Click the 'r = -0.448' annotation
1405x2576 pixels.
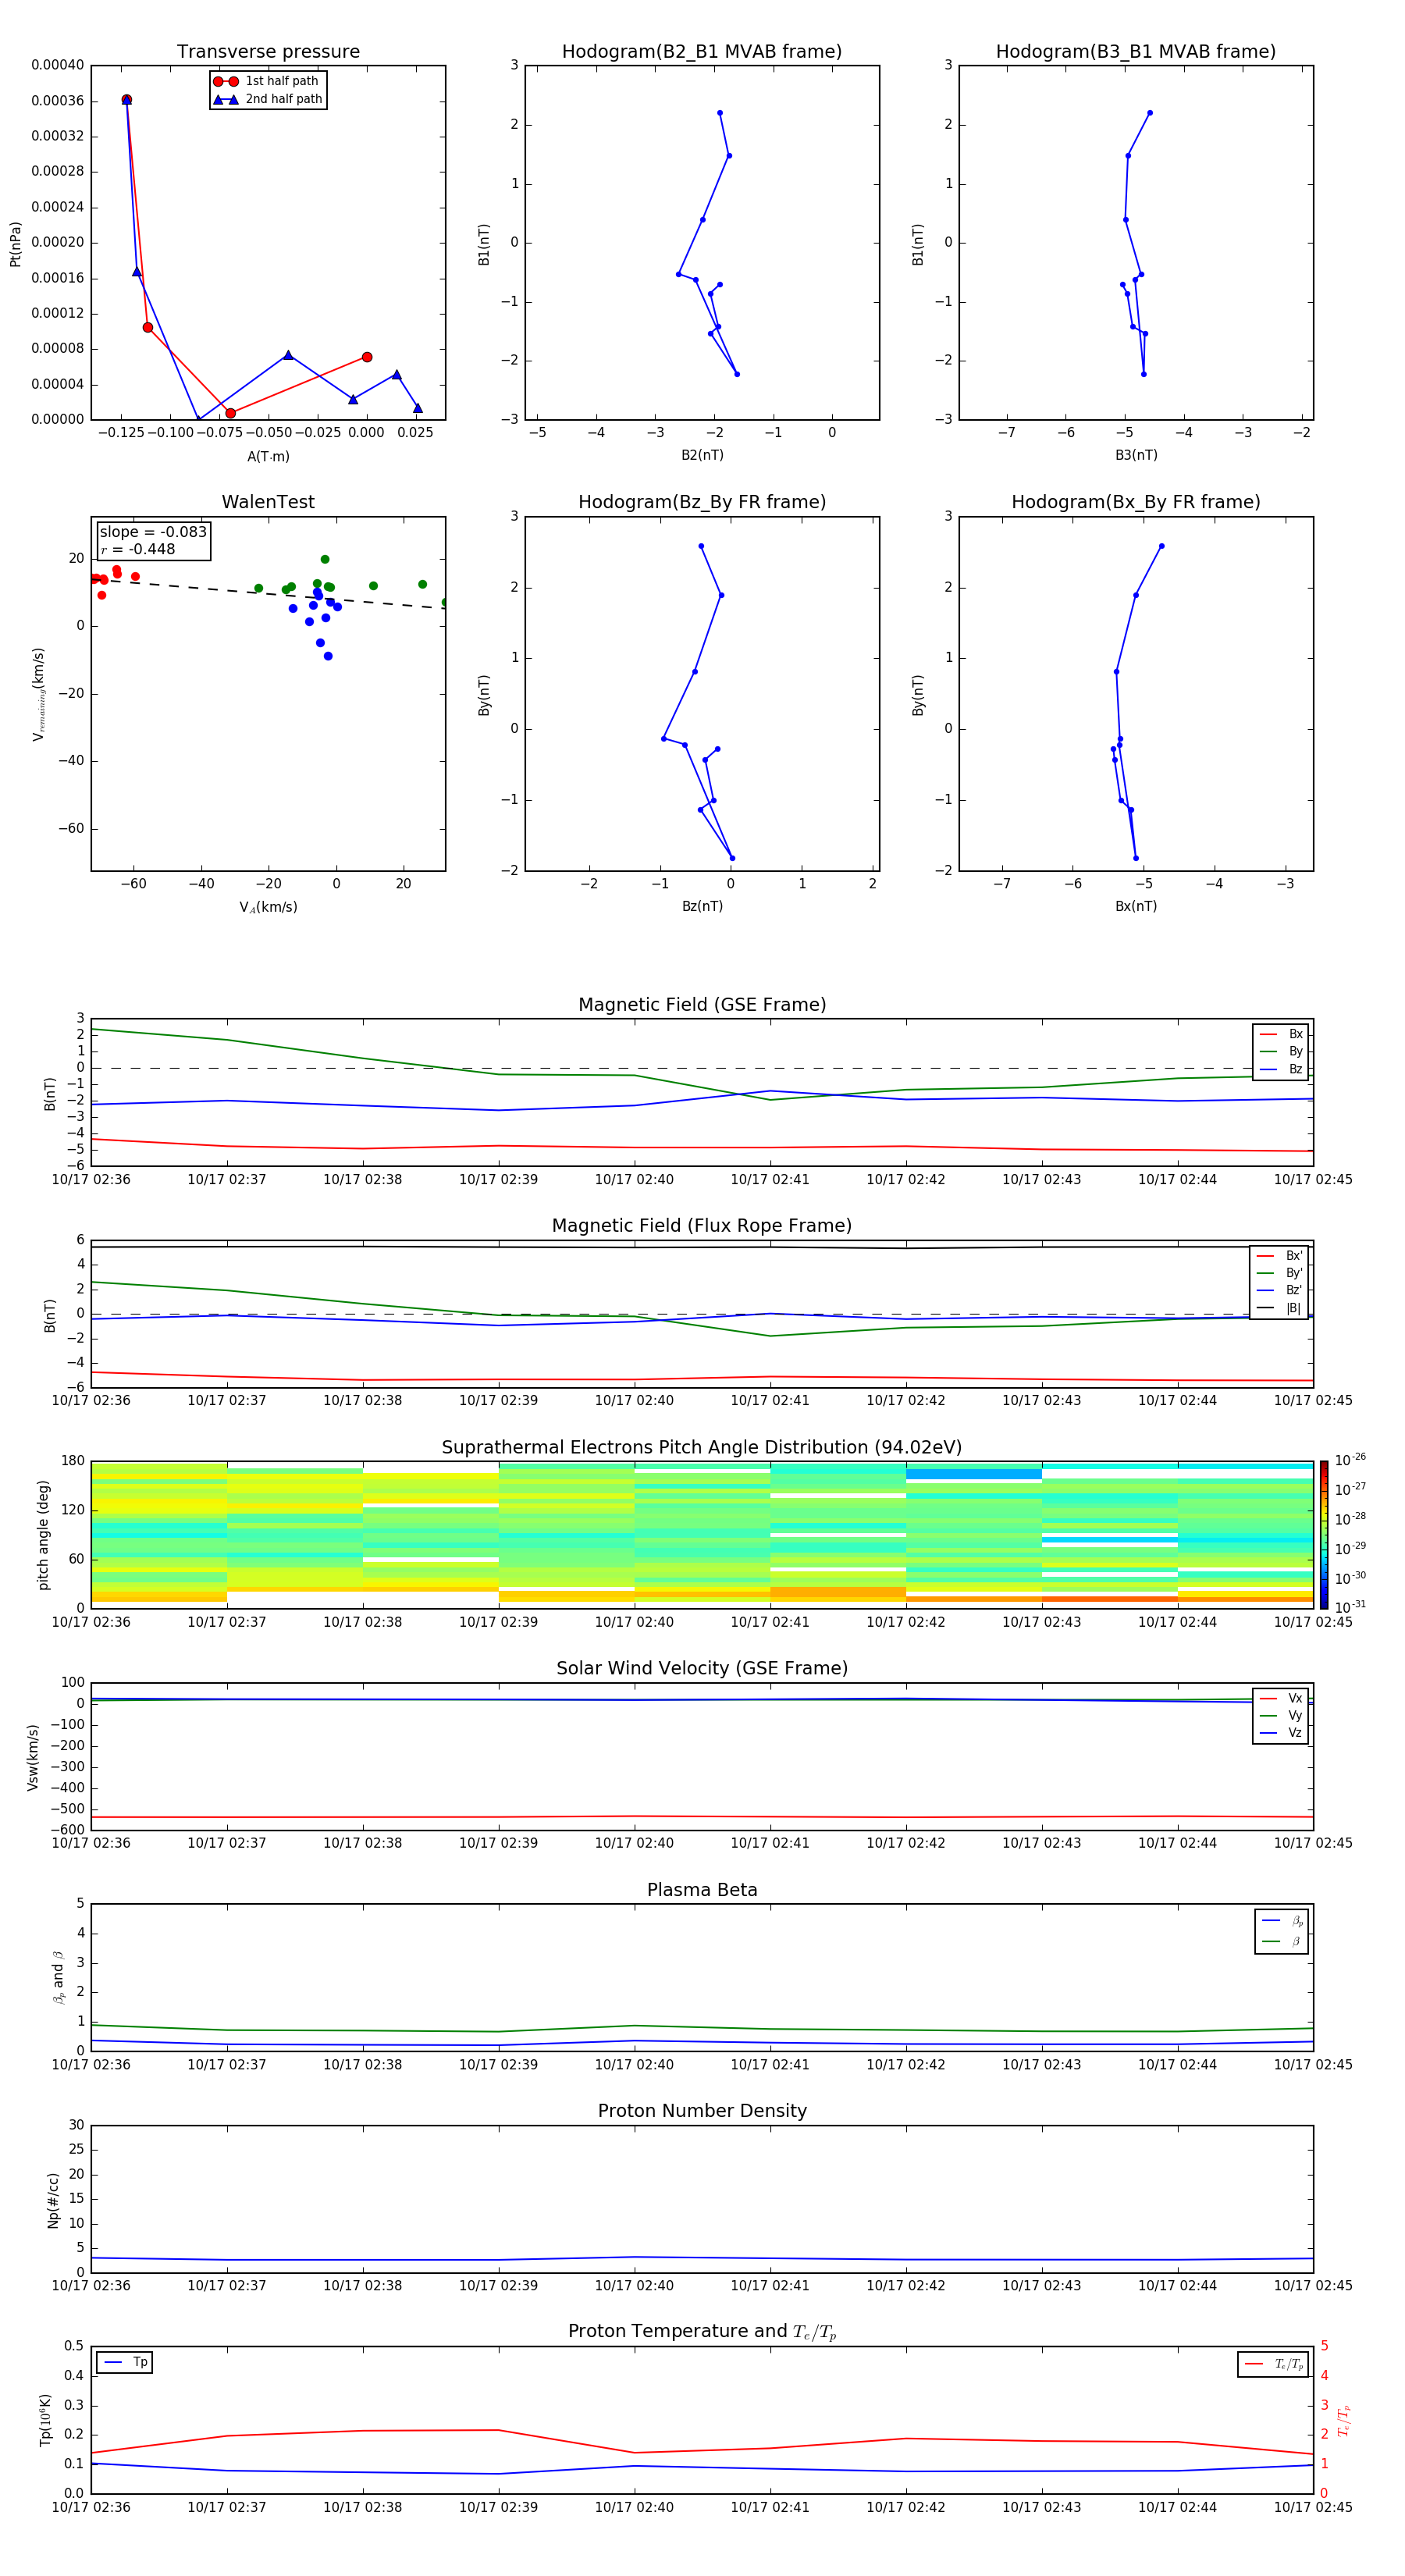(138, 549)
